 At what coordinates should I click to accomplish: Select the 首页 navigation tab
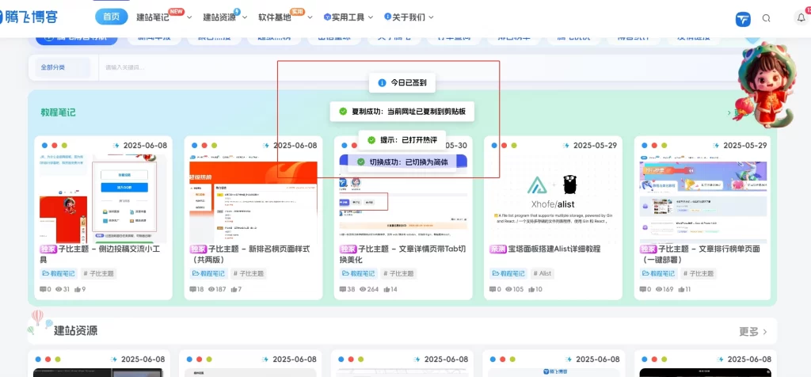tap(111, 17)
